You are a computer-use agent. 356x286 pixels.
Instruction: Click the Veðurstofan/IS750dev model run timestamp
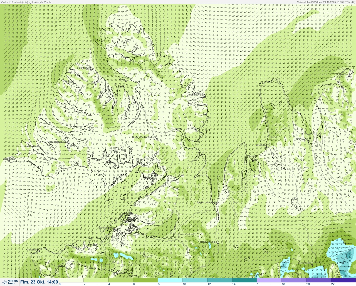(x=326, y=2)
